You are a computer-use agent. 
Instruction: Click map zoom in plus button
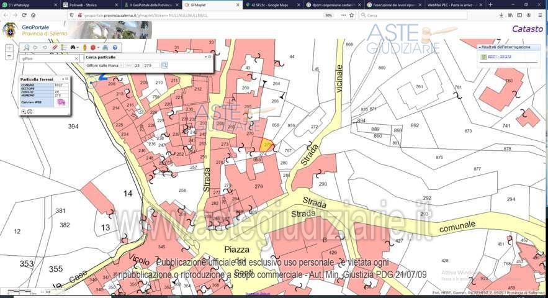point(9,48)
